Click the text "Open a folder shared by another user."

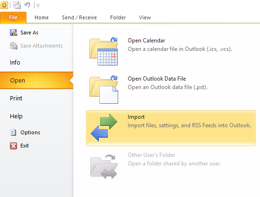[x=174, y=164]
